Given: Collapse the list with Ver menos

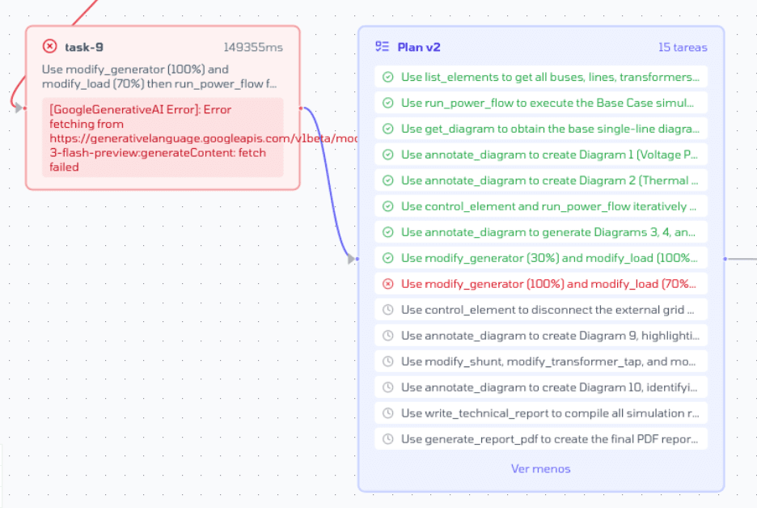Looking at the screenshot, I should (540, 469).
